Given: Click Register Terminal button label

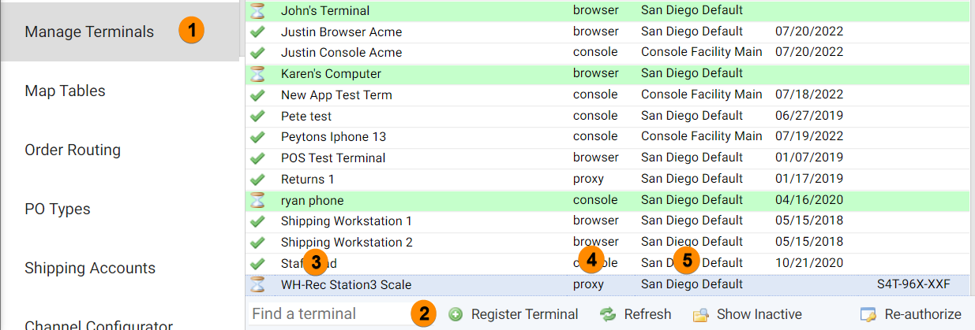Looking at the screenshot, I should 524,314.
